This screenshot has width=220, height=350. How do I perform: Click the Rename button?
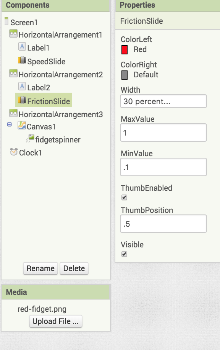click(x=40, y=268)
